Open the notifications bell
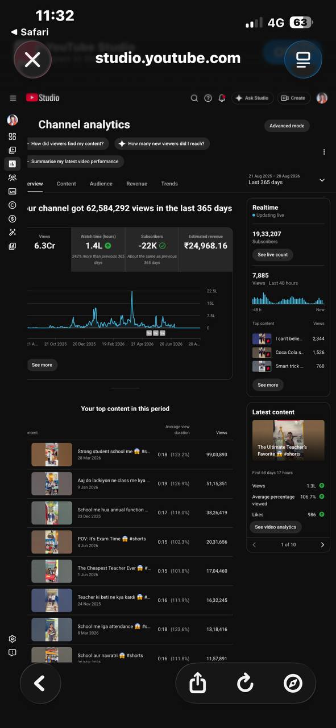This screenshot has width=336, height=728. [x=222, y=98]
